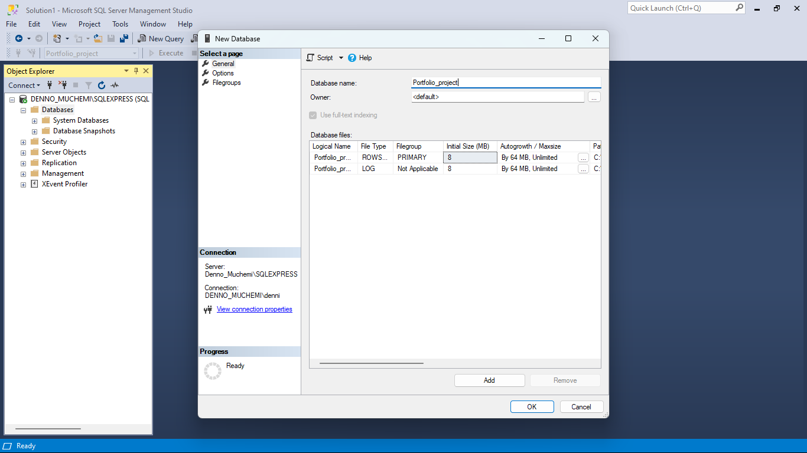Click the System Databases folder icon
Image resolution: width=807 pixels, height=453 pixels.
pos(45,120)
